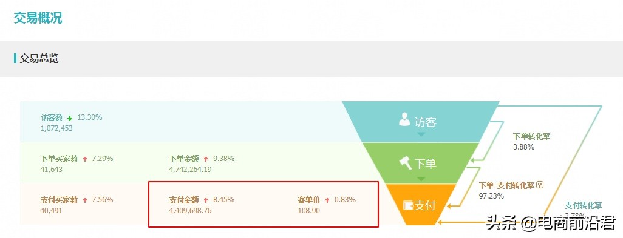Image resolution: width=623 pixels, height=238 pixels.
Task: Click the red up arrow next to 下单买家数
Action: 84,159
